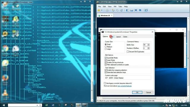Switch to the Layout tab in Properties

(x=118, y=37)
